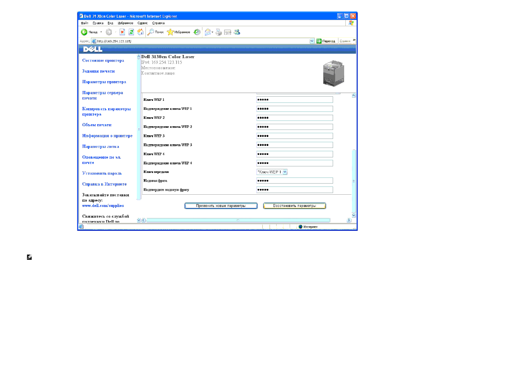Open Оповещение по эл. почте link
Viewport: 506px width, 391px height.
pos(102,159)
